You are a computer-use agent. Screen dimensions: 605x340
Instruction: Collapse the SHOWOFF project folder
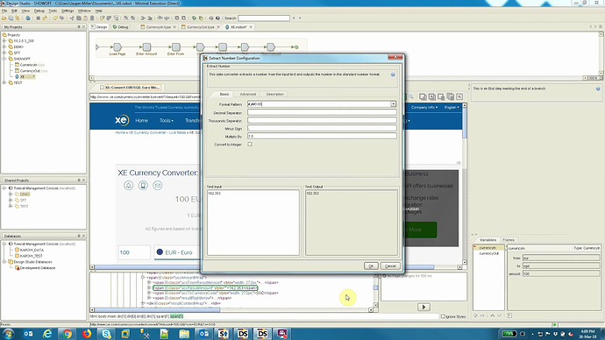click(4, 59)
